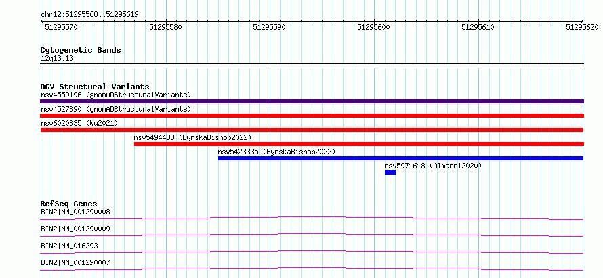Click ruler tick label 51295600
The height and width of the screenshot is (278, 603).
(x=374, y=27)
